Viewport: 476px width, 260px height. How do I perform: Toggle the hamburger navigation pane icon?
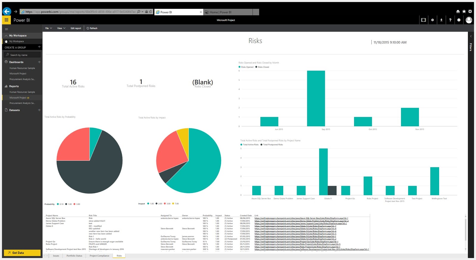[x=6, y=29]
